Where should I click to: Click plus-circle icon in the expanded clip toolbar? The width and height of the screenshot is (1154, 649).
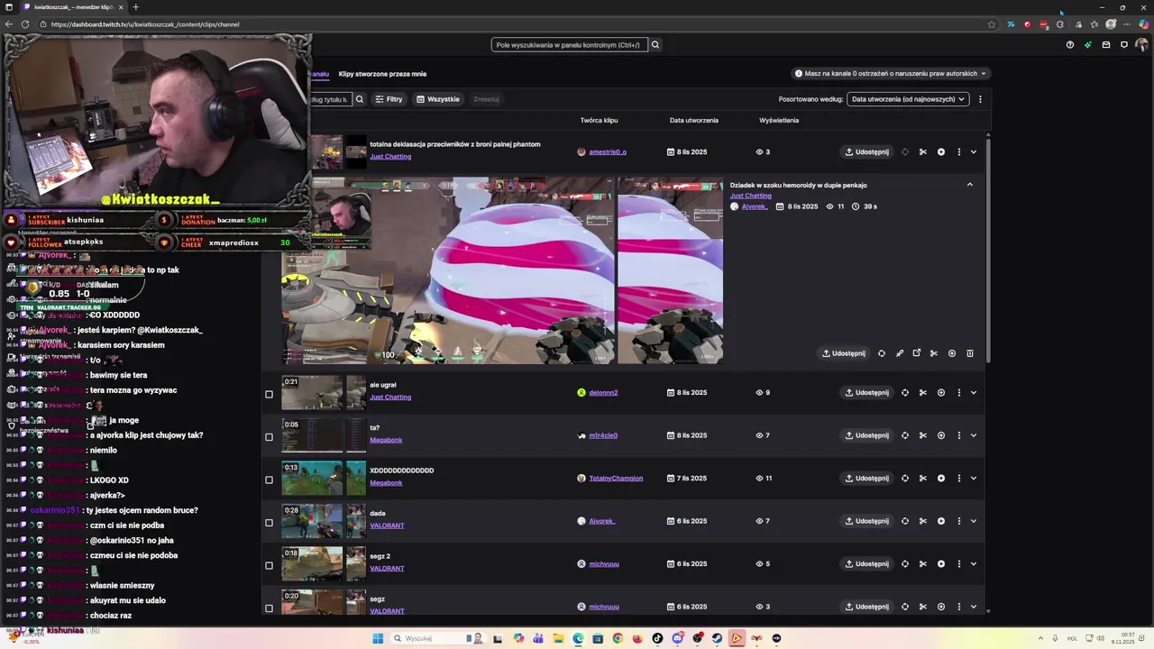click(x=951, y=353)
